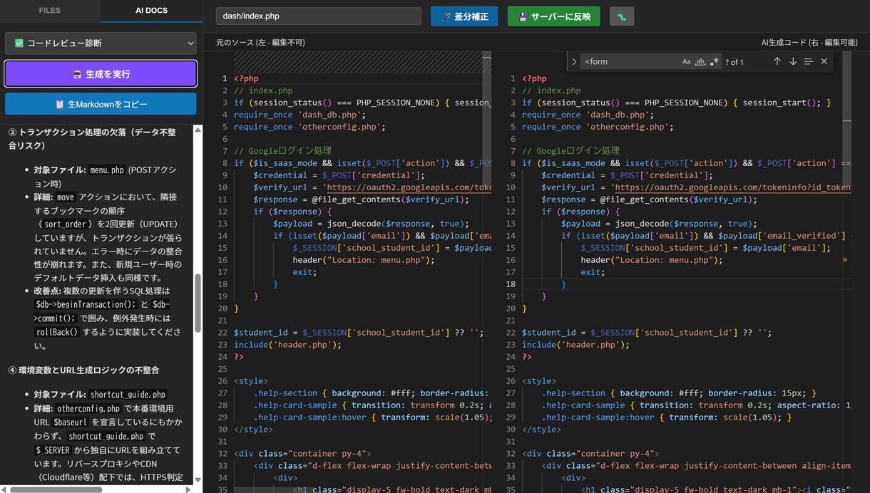Switch to the FILES tab
The image size is (870, 493).
tap(50, 11)
